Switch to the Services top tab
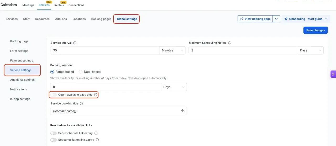The height and width of the screenshot is (146, 336). (44, 5)
